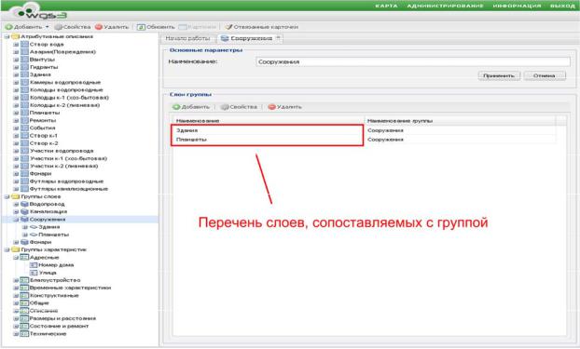Image resolution: width=580 pixels, height=349 pixels.
Task: Click the icon beside Футляры водопроводные
Action: click(24, 181)
